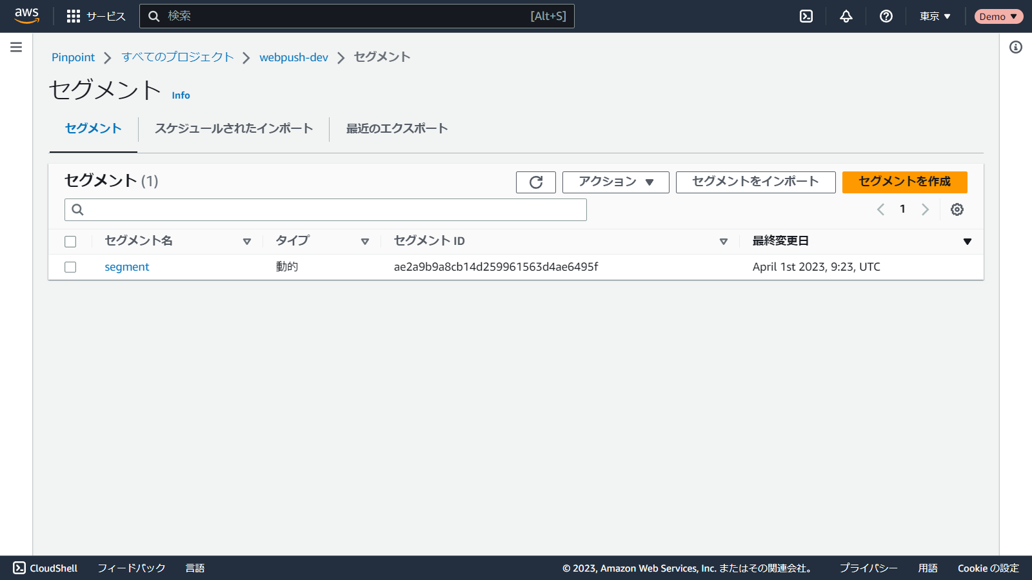Open the segment link in the table

tap(126, 267)
